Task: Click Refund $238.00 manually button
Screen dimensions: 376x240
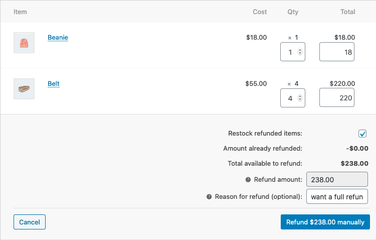Action: (325, 222)
